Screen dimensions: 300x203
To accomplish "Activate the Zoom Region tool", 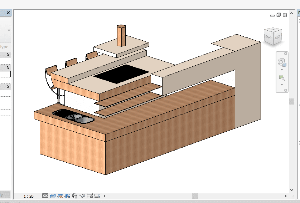I will click(x=282, y=78).
